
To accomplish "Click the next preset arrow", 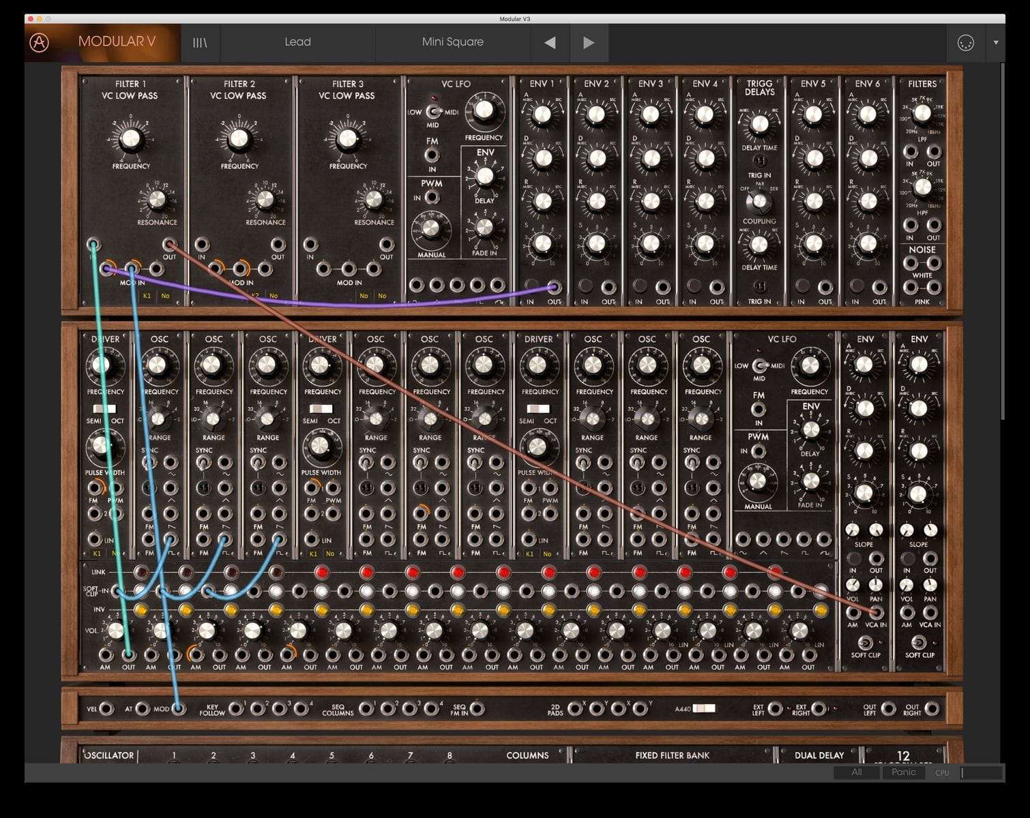I will (589, 42).
